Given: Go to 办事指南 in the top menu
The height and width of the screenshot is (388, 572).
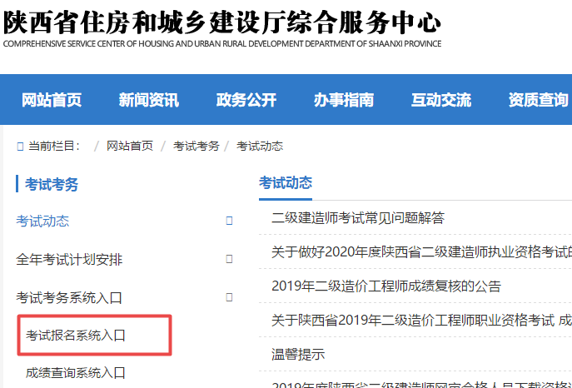Looking at the screenshot, I should (343, 101).
